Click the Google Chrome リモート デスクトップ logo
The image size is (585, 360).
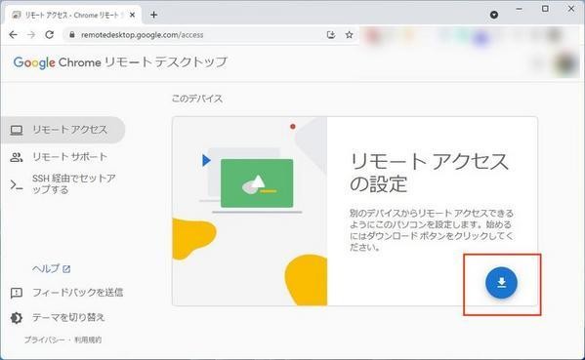pyautogui.click(x=120, y=62)
